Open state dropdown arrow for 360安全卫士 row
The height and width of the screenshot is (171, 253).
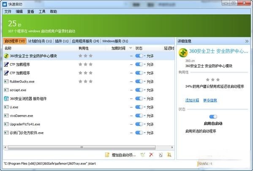point(144,56)
